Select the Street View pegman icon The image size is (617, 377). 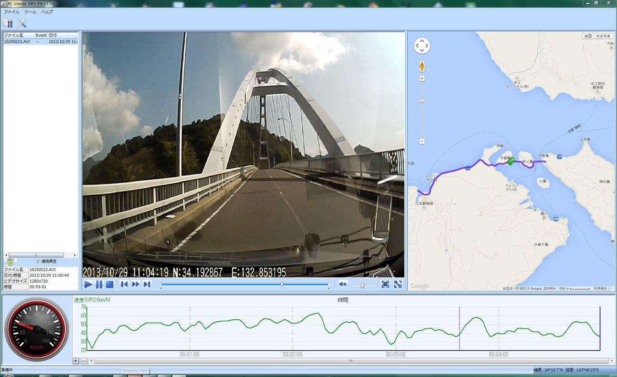[422, 66]
